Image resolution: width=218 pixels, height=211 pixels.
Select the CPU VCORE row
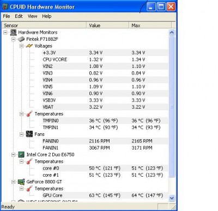tap(105, 59)
